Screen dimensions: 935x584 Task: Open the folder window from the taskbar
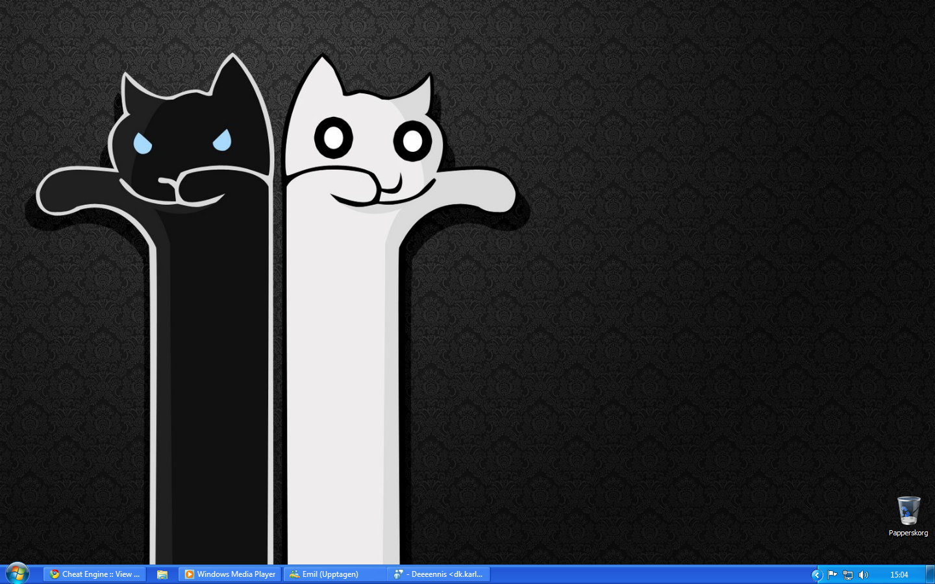162,574
